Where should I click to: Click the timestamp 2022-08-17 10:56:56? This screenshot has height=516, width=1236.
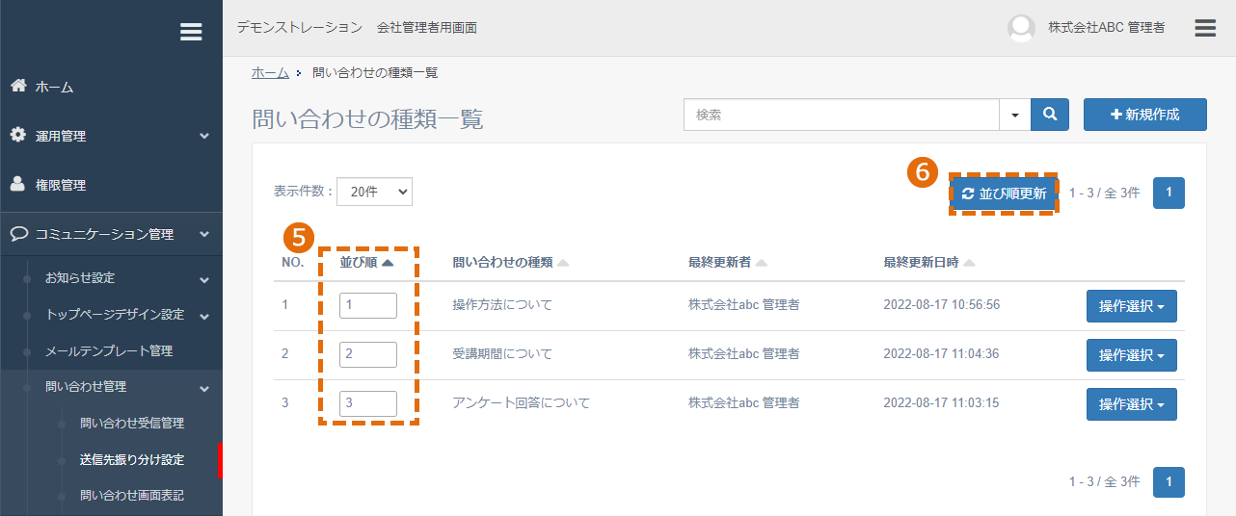tap(941, 305)
